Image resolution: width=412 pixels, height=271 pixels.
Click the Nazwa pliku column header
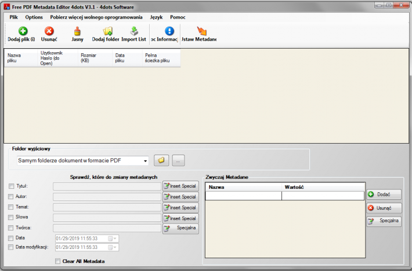[x=21, y=58]
